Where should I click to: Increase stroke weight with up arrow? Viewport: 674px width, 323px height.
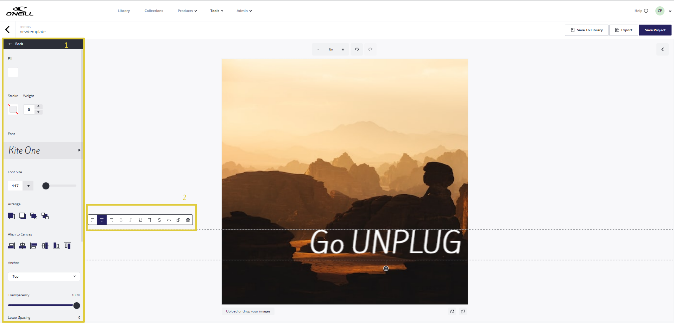click(x=38, y=106)
